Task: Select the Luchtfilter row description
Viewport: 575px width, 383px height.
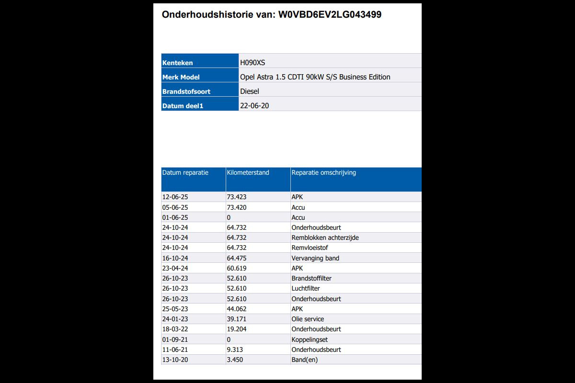Action: point(306,289)
